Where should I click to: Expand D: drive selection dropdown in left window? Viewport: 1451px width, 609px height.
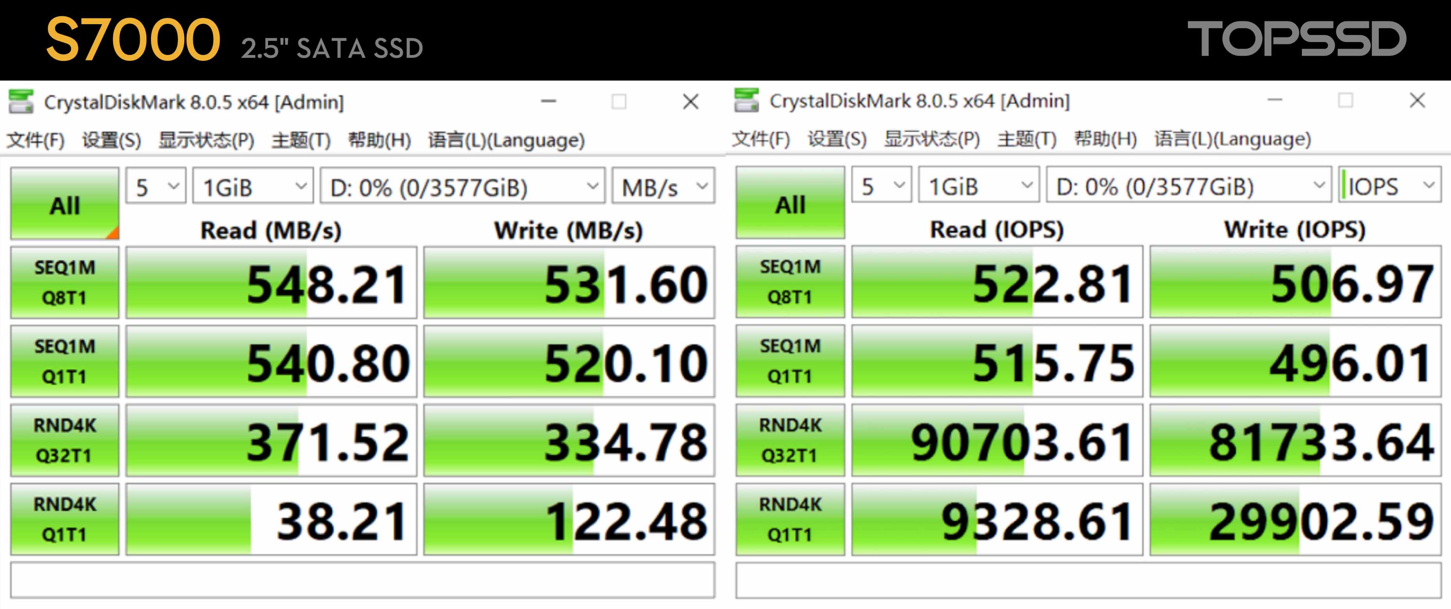(x=463, y=186)
